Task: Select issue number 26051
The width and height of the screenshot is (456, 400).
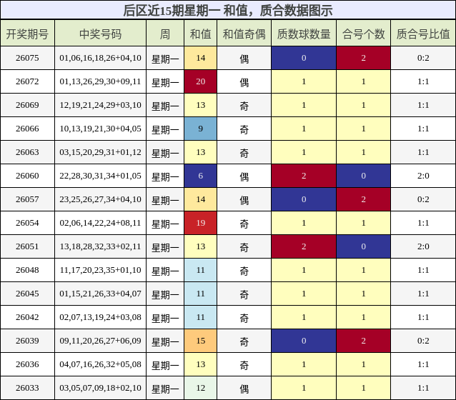Action: pyautogui.click(x=27, y=246)
